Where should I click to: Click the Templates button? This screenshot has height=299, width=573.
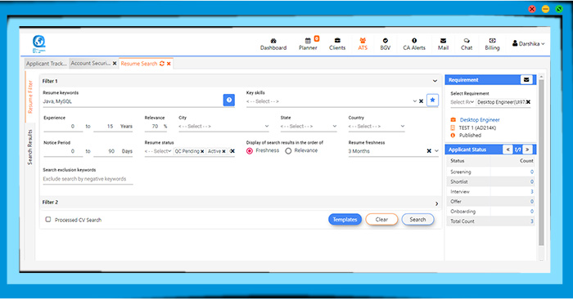[x=345, y=220]
